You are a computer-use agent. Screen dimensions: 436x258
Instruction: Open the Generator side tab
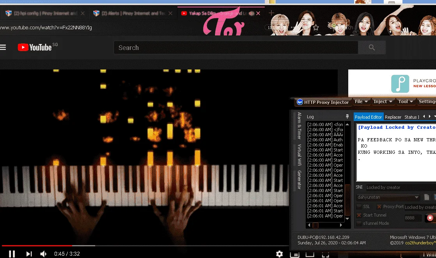tap(299, 180)
